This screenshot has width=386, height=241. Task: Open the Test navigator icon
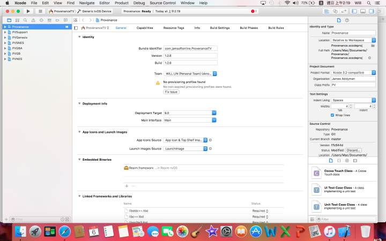click(x=41, y=20)
